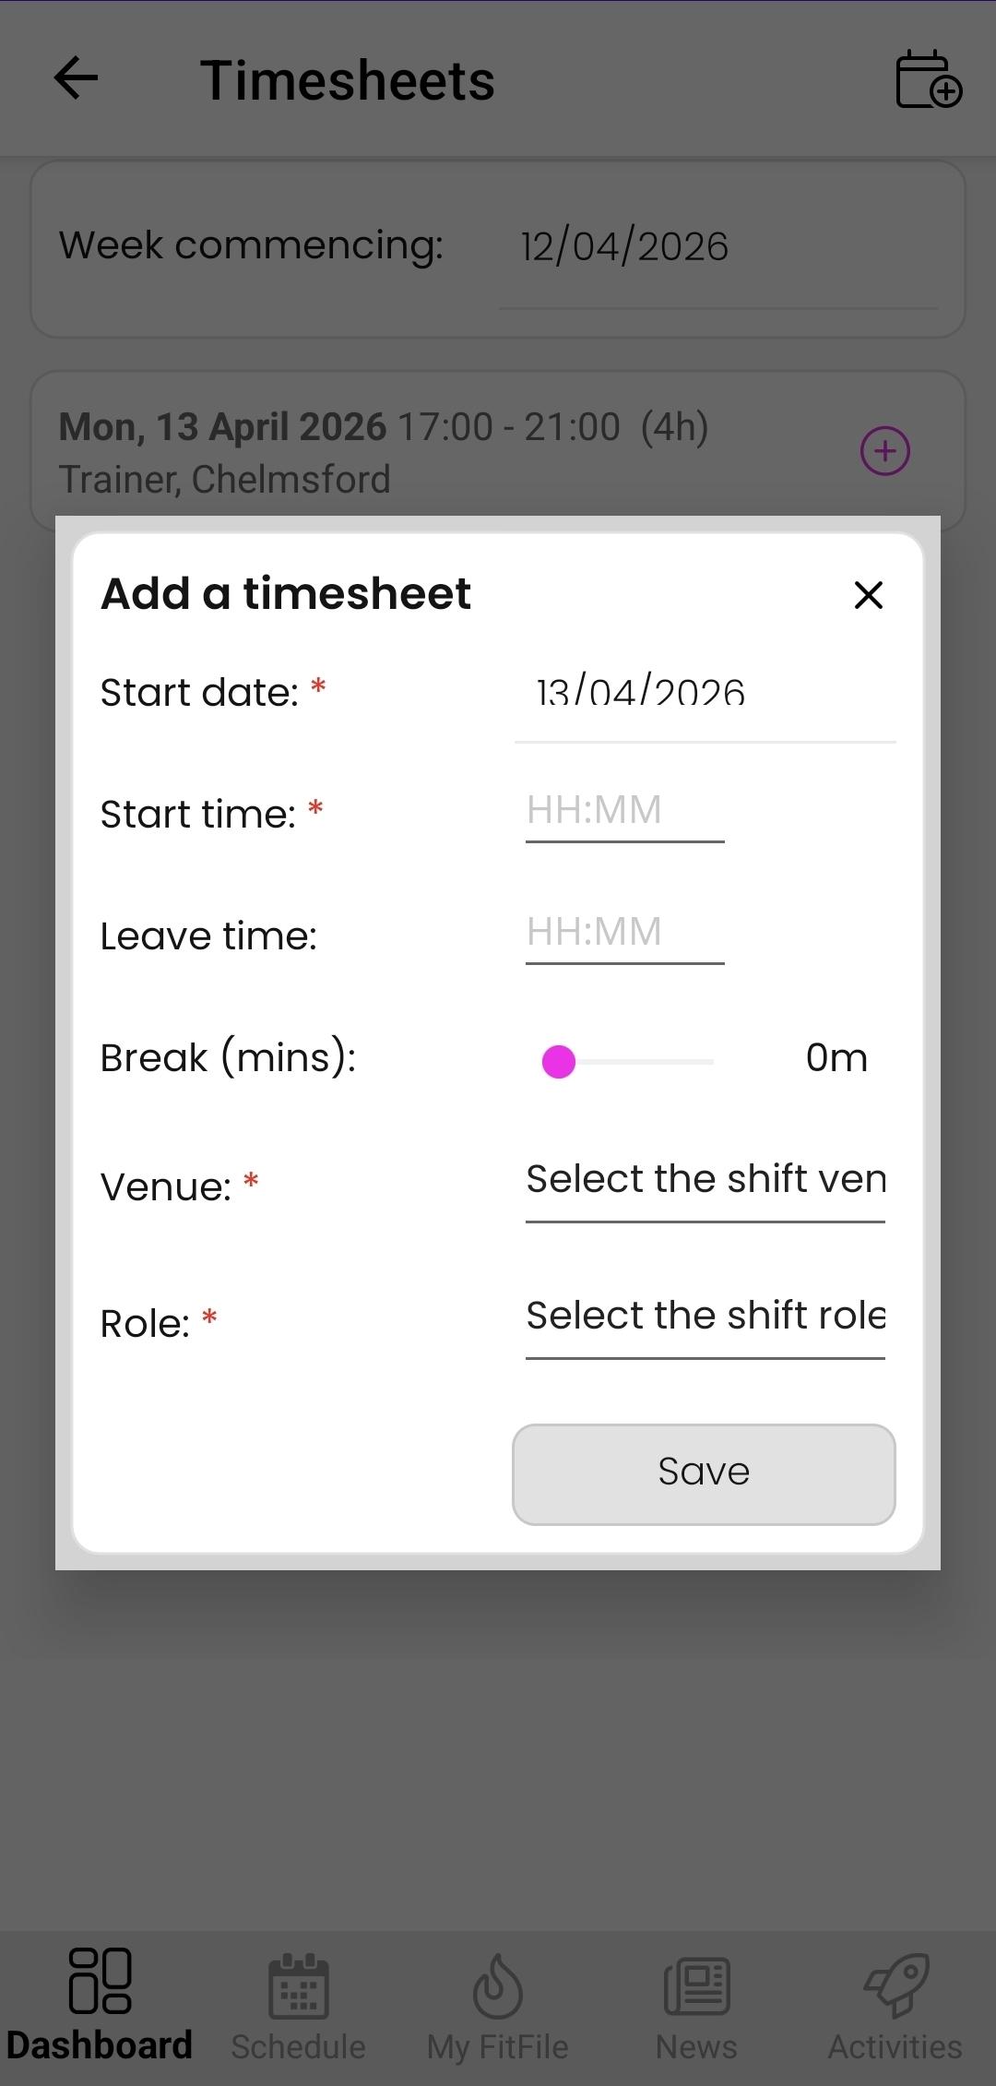Click the Leave time HH:MM field

(624, 934)
